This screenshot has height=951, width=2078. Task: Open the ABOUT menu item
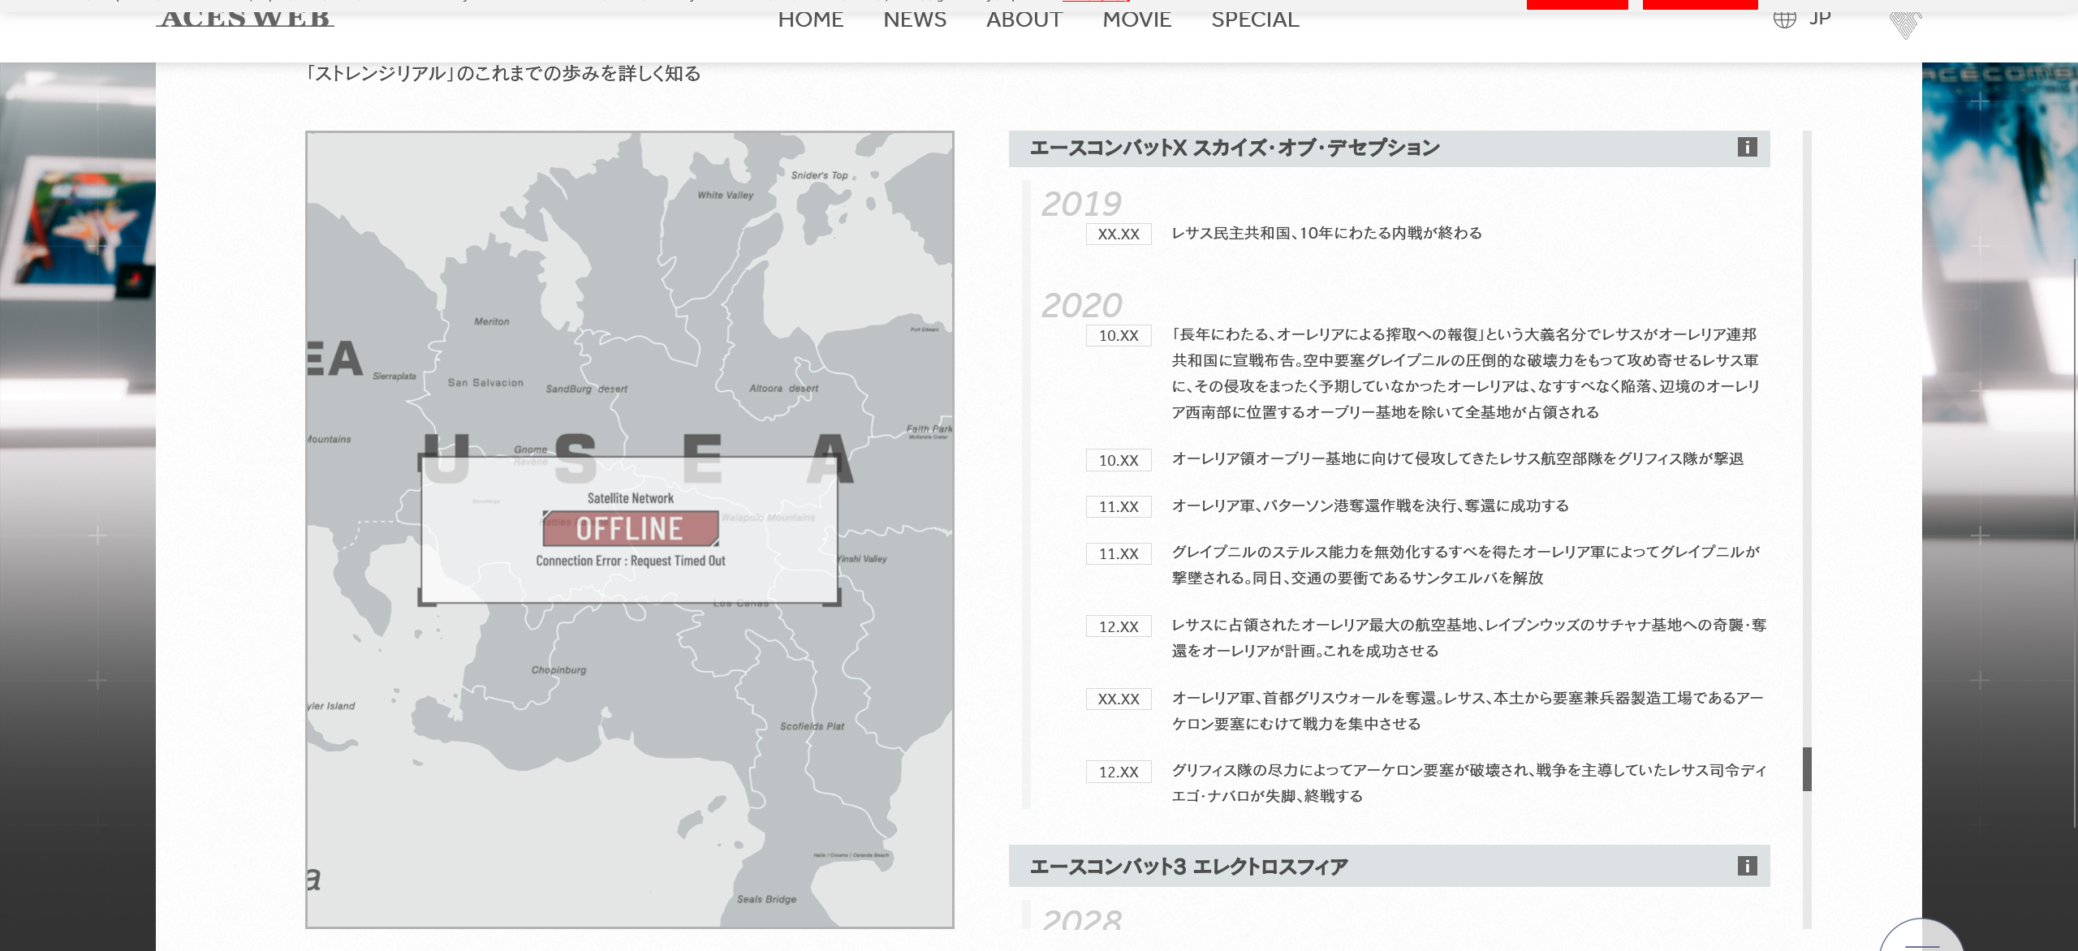click(x=1024, y=19)
